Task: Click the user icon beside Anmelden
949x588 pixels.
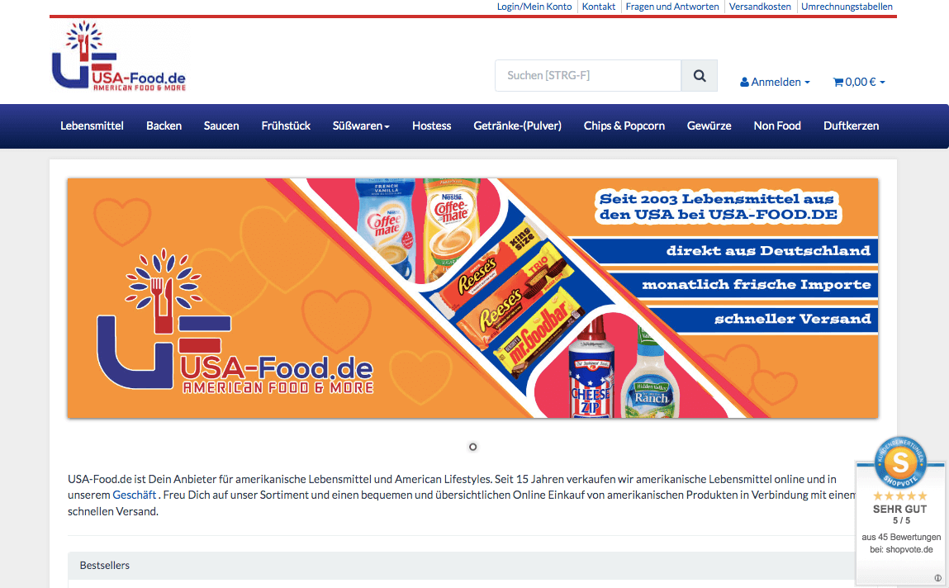Action: pos(744,83)
